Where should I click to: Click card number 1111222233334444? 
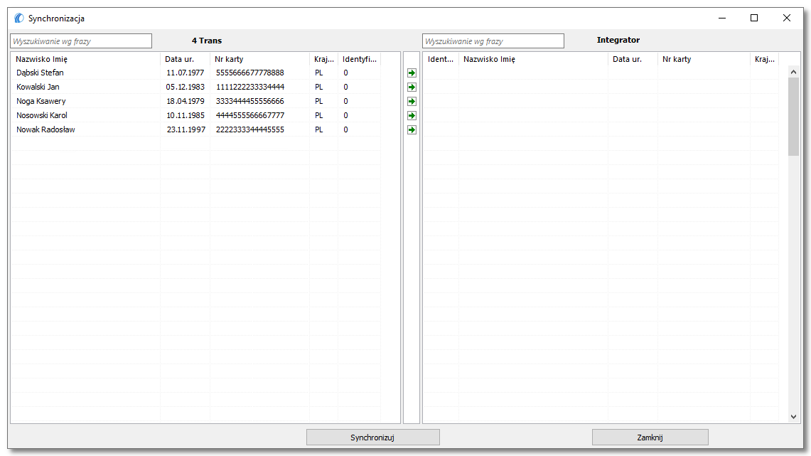coord(249,87)
